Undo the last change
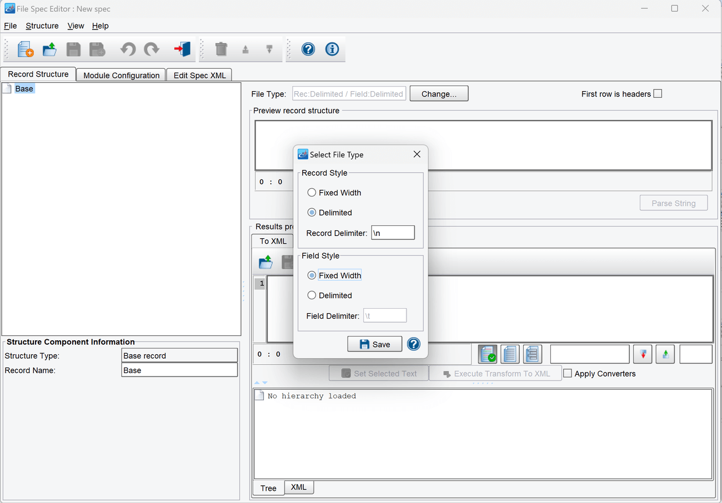This screenshot has width=722, height=503. click(128, 49)
